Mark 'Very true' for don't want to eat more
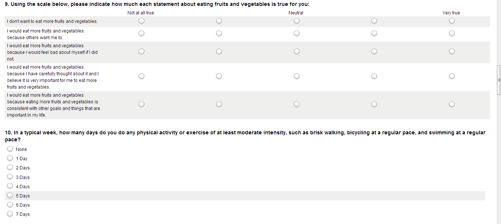Image resolution: width=501 pixels, height=224 pixels. point(451,21)
